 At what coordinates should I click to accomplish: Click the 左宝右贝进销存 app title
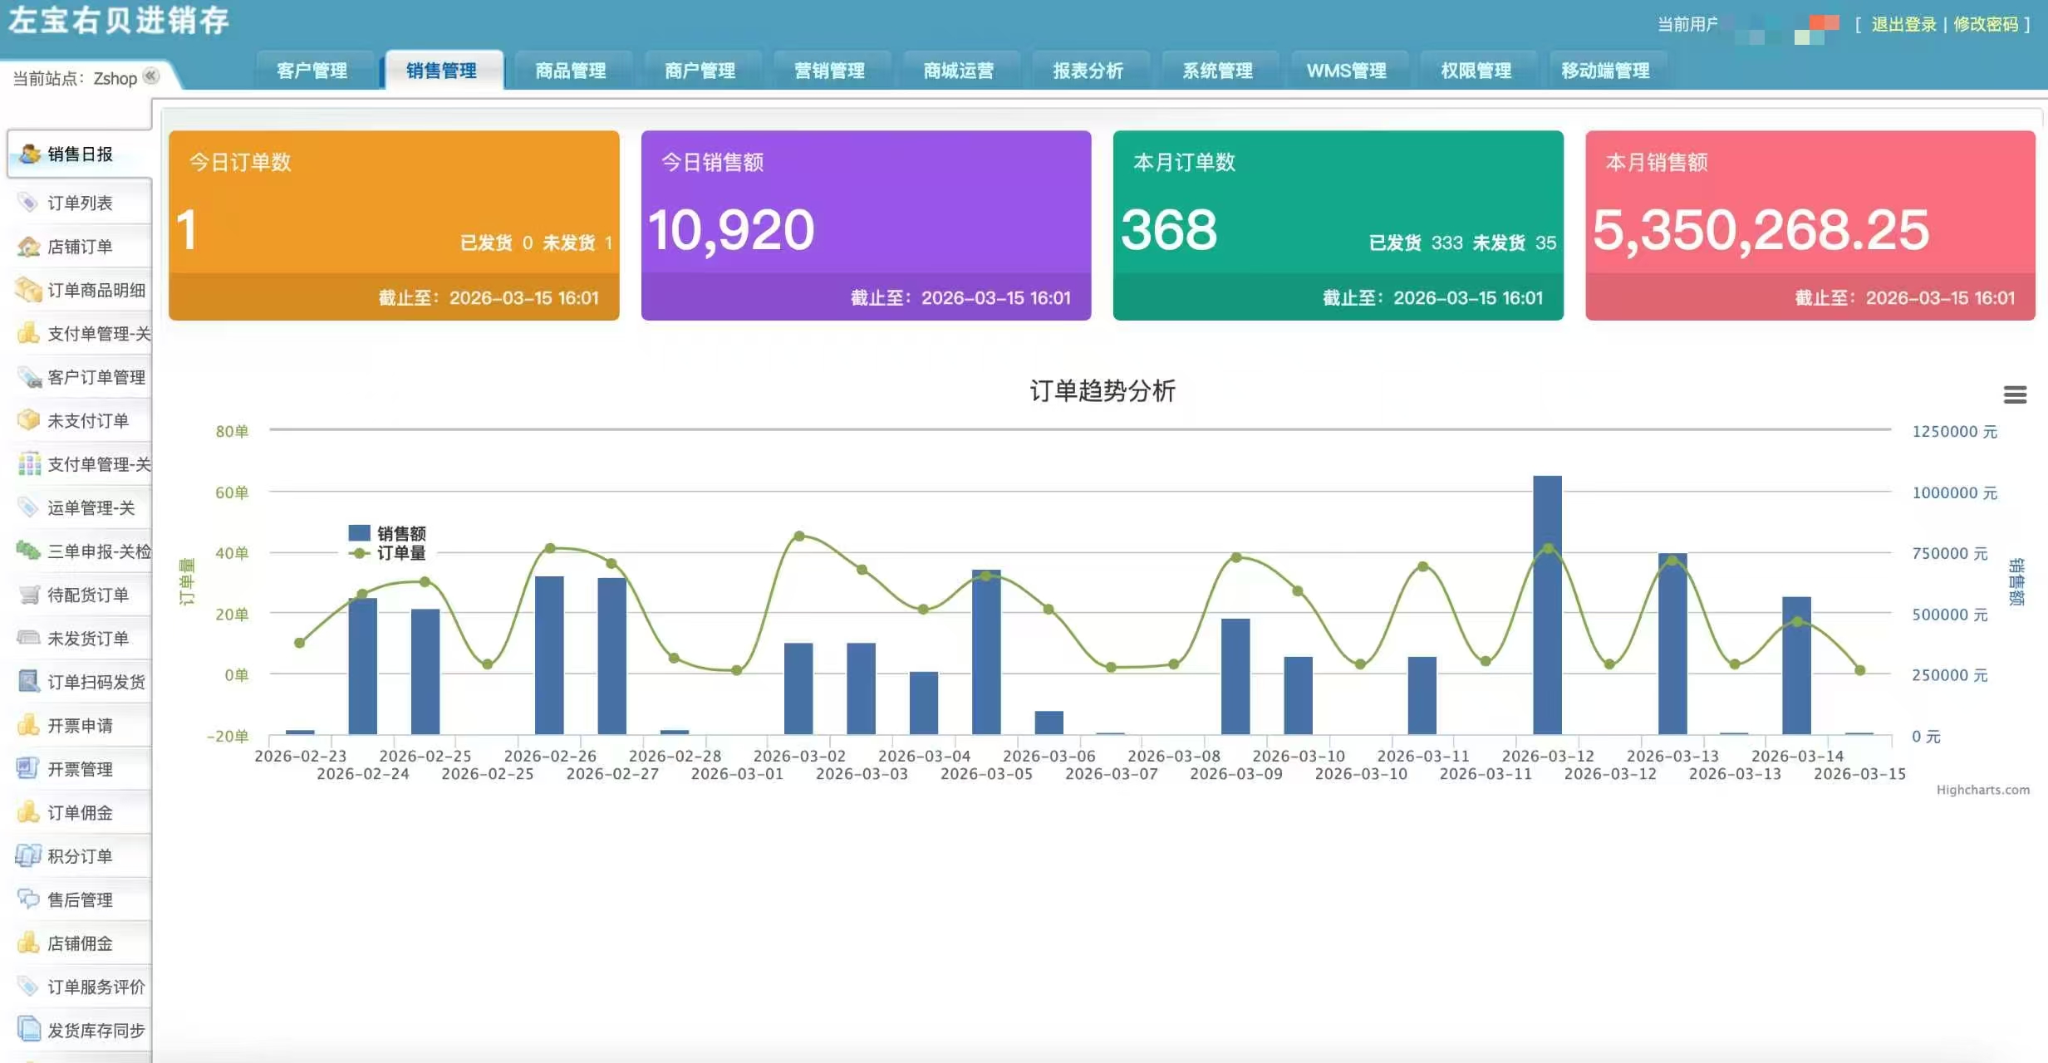[119, 20]
